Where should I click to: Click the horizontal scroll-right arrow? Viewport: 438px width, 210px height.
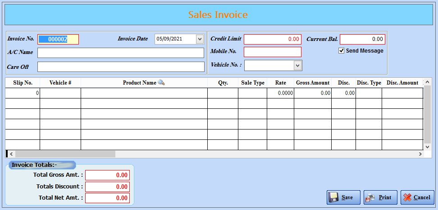pos(420,154)
